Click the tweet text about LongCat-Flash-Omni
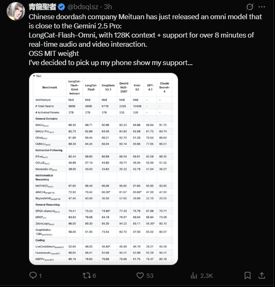275x287 pixels. click(137, 35)
